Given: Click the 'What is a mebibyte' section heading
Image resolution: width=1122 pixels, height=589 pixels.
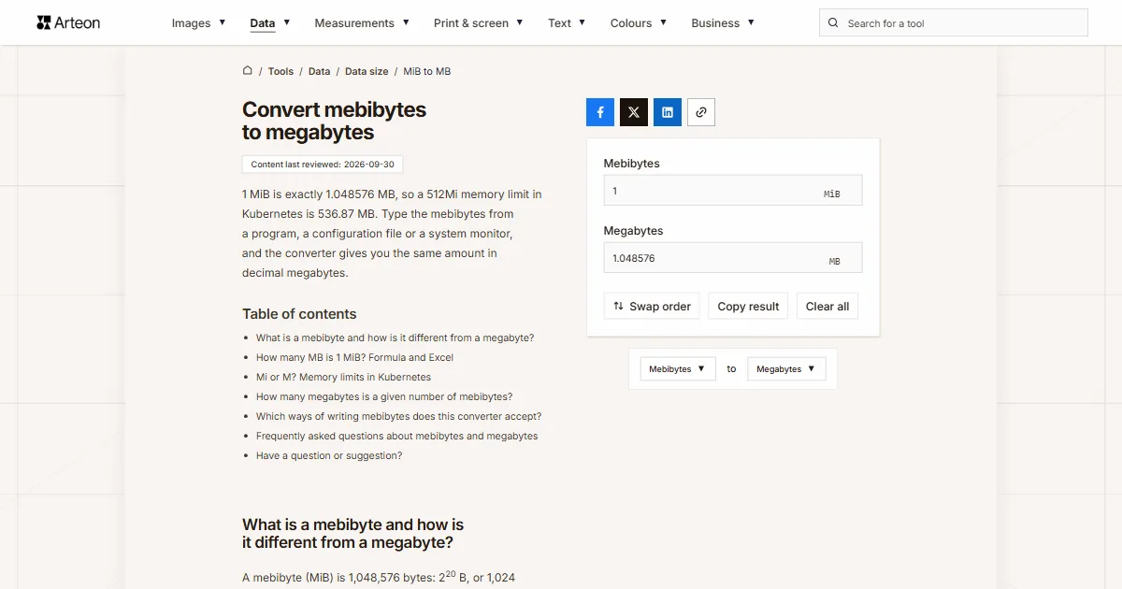Looking at the screenshot, I should tap(352, 533).
